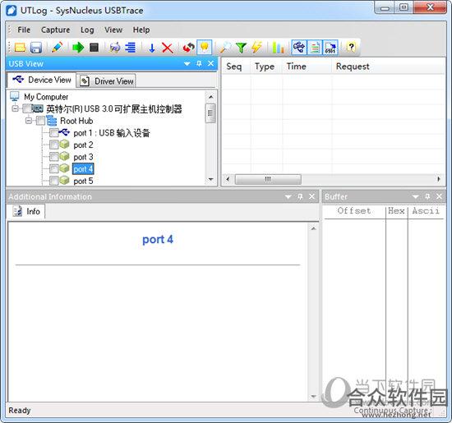The height and width of the screenshot is (423, 452).
Task: Open the View menu
Action: tap(113, 30)
